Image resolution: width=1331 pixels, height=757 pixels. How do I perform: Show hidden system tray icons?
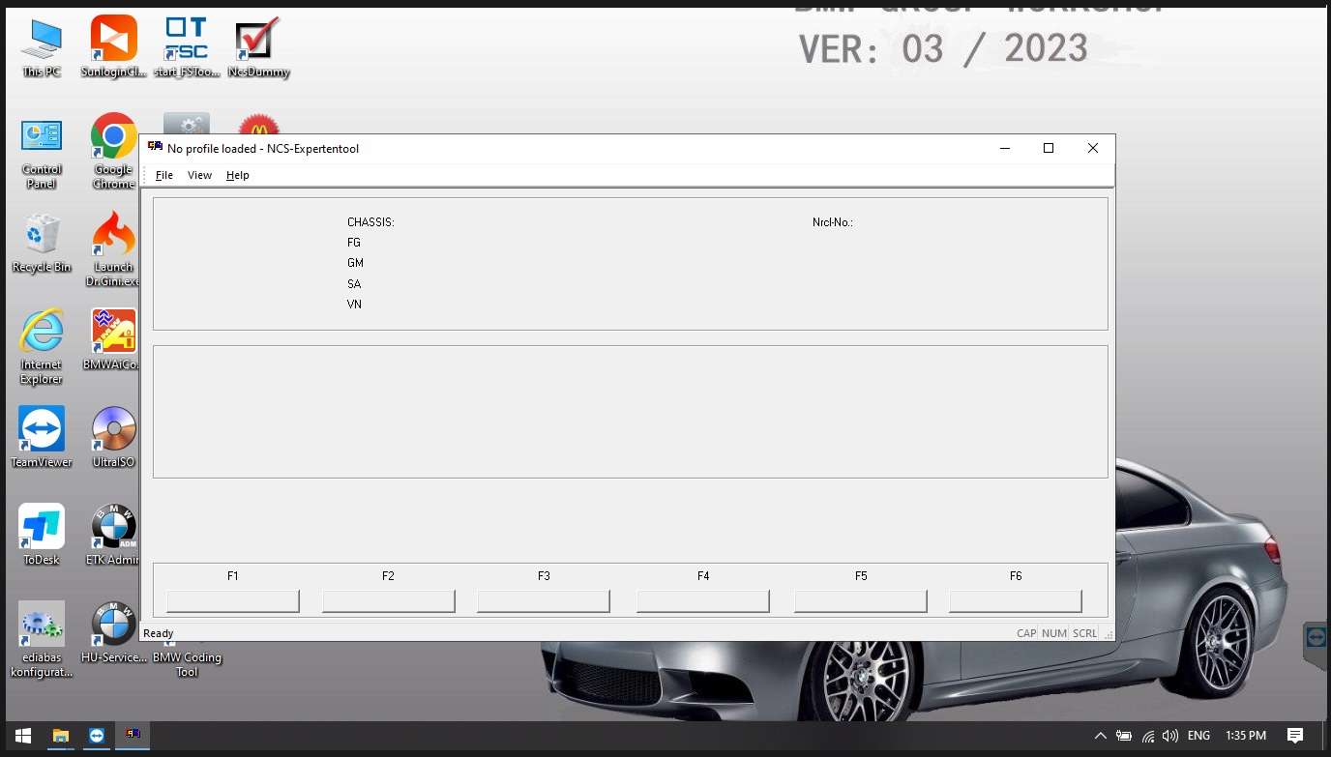pos(1100,736)
